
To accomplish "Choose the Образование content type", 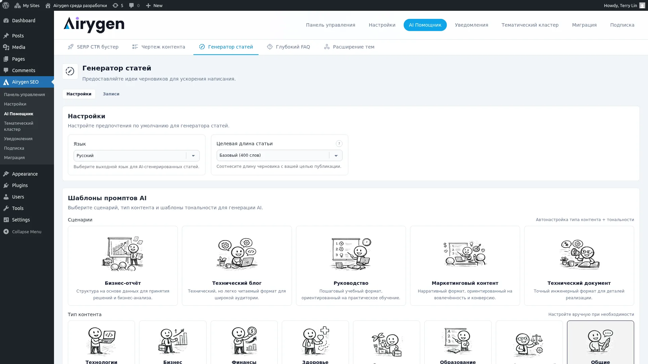I will tap(458, 342).
